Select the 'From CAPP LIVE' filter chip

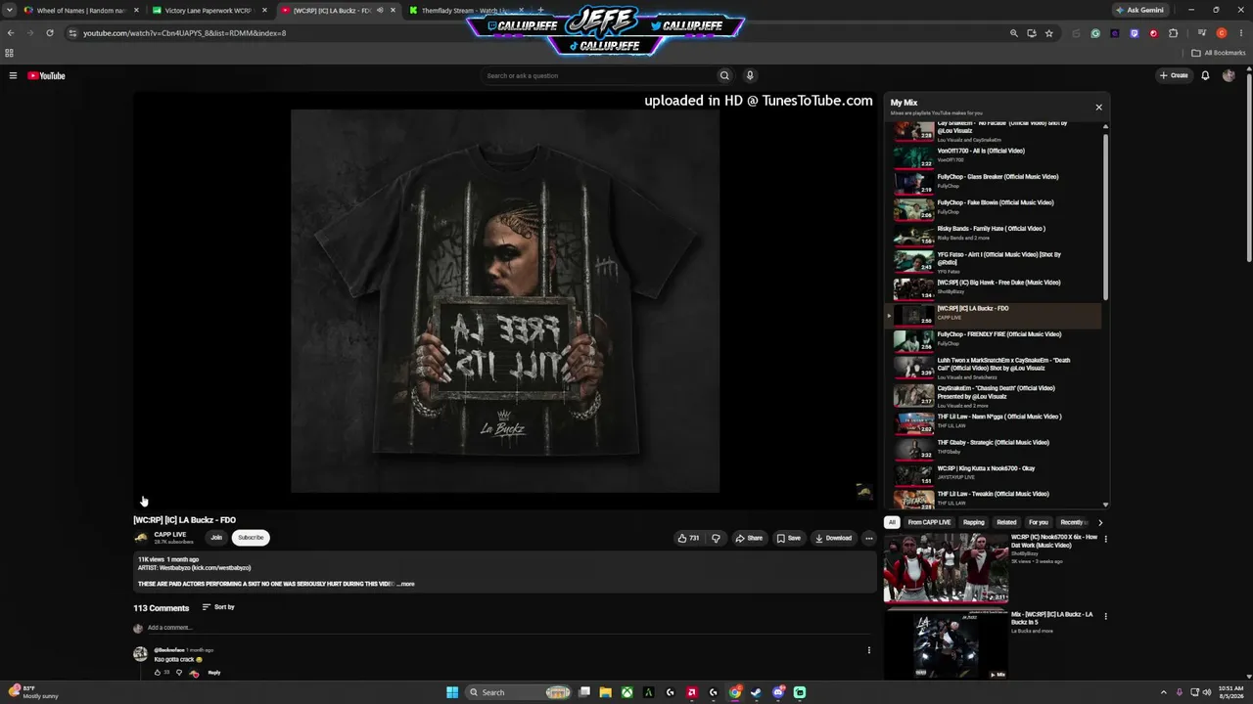(929, 522)
